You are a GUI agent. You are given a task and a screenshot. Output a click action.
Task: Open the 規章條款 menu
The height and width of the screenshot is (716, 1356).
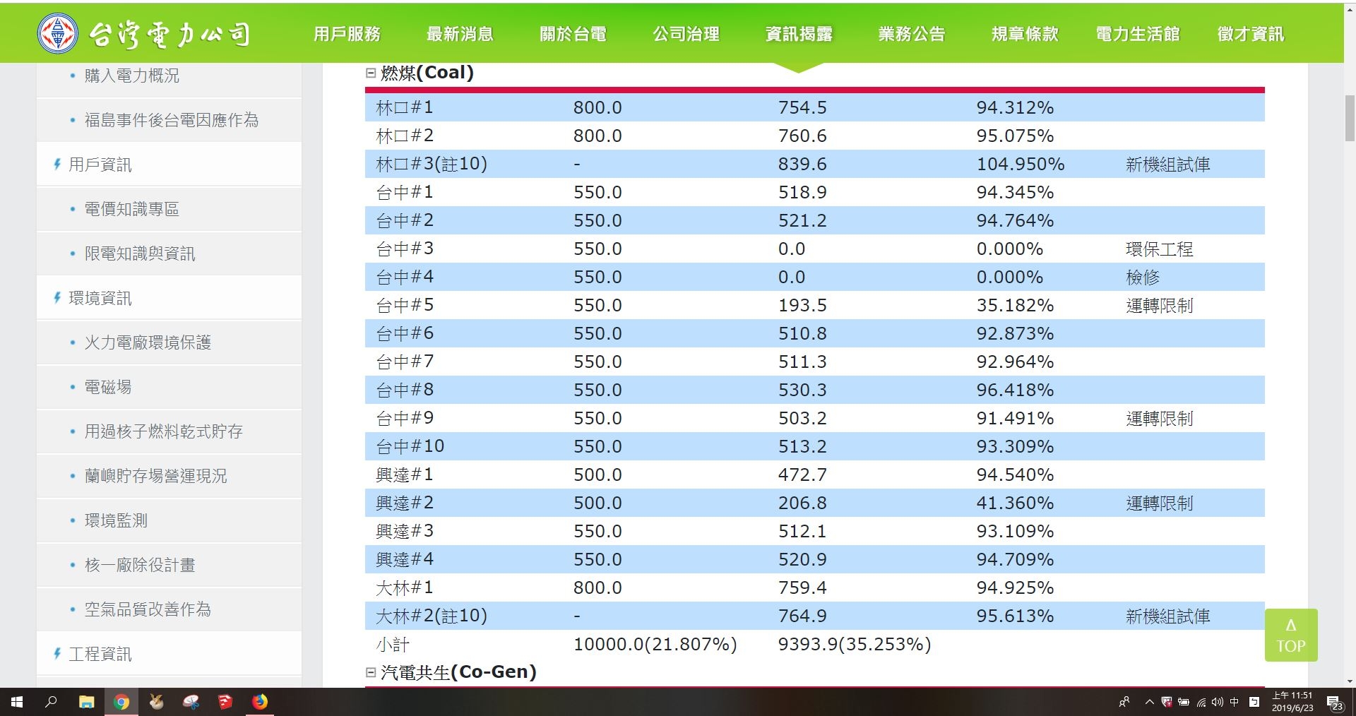pyautogui.click(x=1025, y=34)
